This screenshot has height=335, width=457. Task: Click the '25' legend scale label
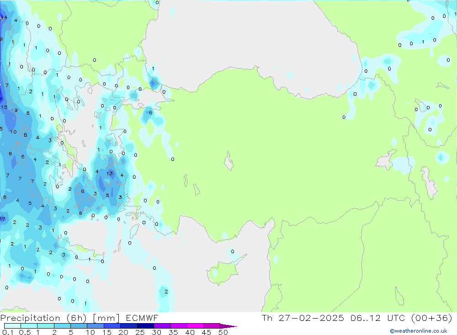pos(140,332)
